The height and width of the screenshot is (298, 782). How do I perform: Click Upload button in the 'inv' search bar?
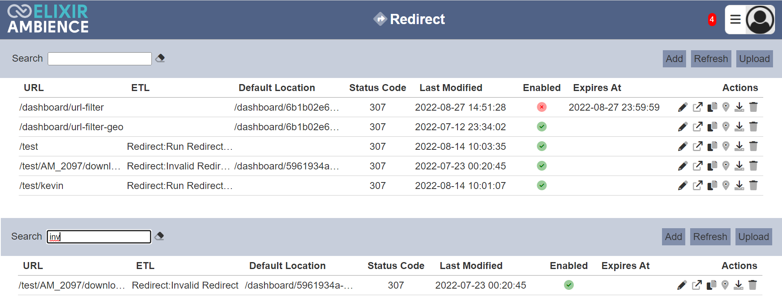pyautogui.click(x=753, y=237)
